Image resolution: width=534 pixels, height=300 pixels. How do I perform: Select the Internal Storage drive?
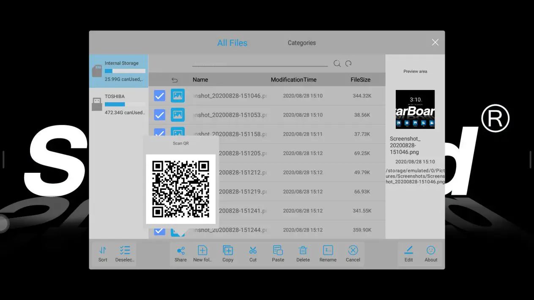[x=119, y=71]
